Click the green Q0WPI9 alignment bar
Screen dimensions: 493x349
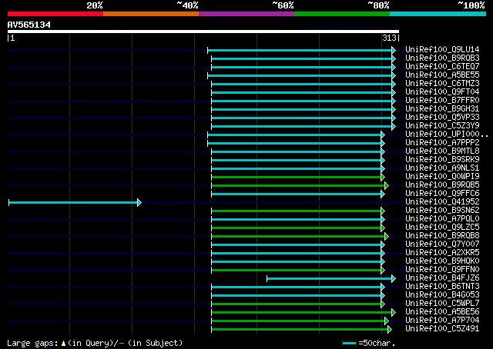(x=297, y=177)
